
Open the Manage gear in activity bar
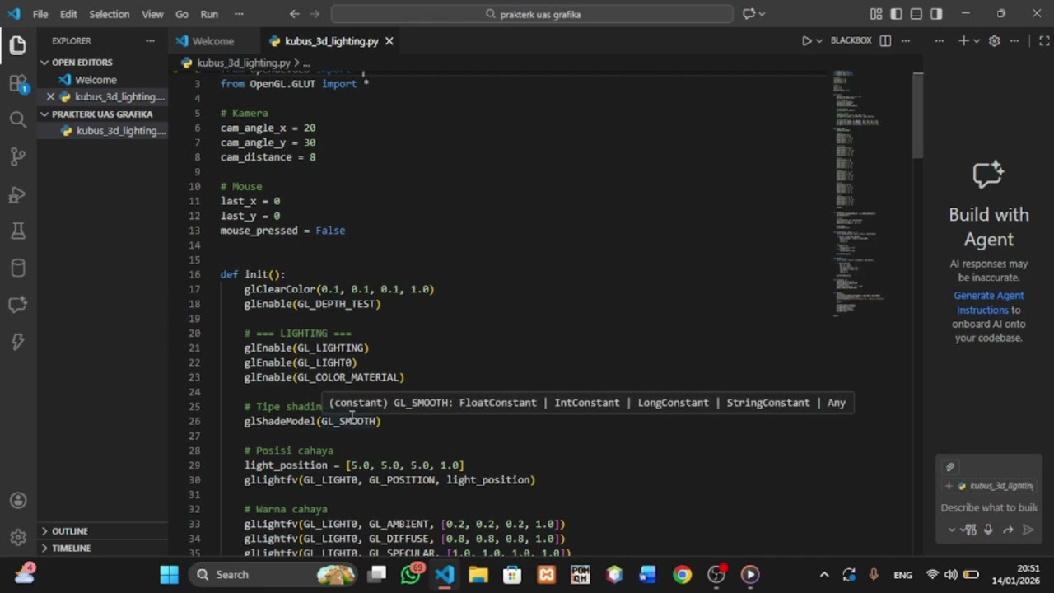pyautogui.click(x=18, y=538)
